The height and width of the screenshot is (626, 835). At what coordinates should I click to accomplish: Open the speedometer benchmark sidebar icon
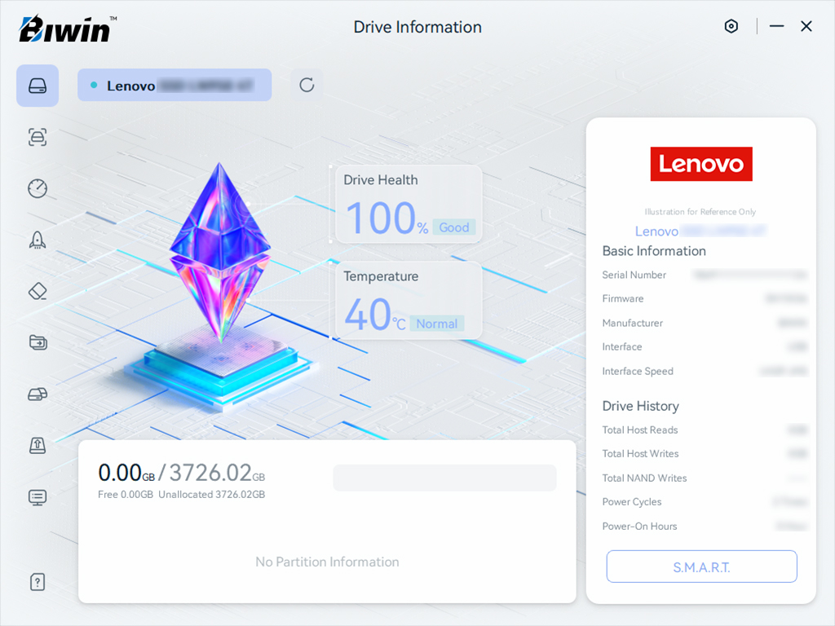tap(38, 188)
